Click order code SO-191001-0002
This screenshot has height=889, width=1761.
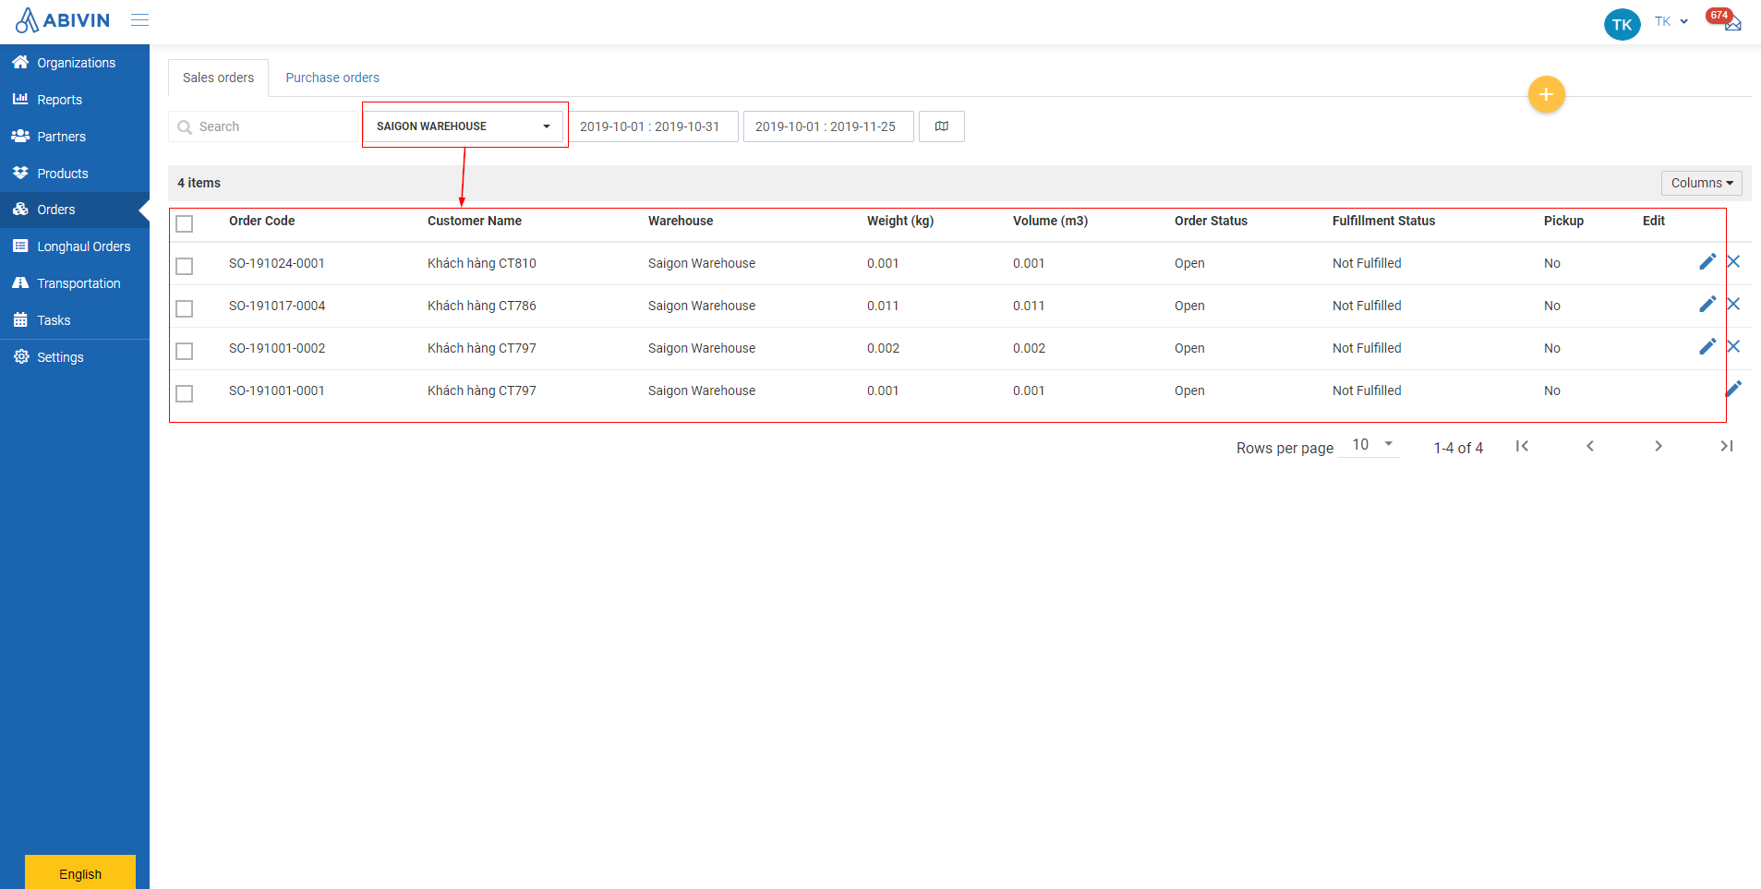(277, 348)
